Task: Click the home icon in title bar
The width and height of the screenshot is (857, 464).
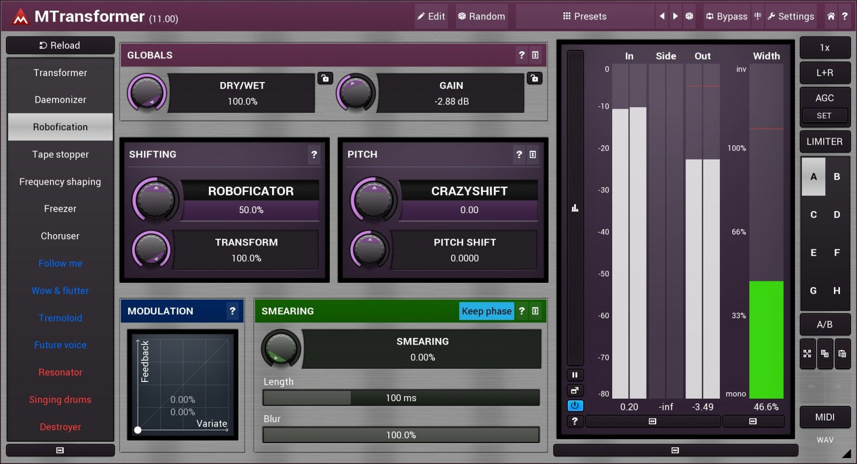Action: (x=831, y=16)
